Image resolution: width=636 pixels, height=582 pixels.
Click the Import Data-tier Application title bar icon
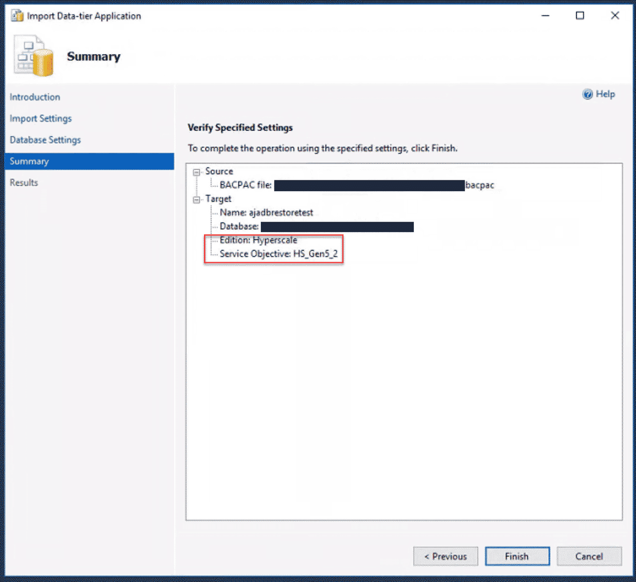click(17, 15)
